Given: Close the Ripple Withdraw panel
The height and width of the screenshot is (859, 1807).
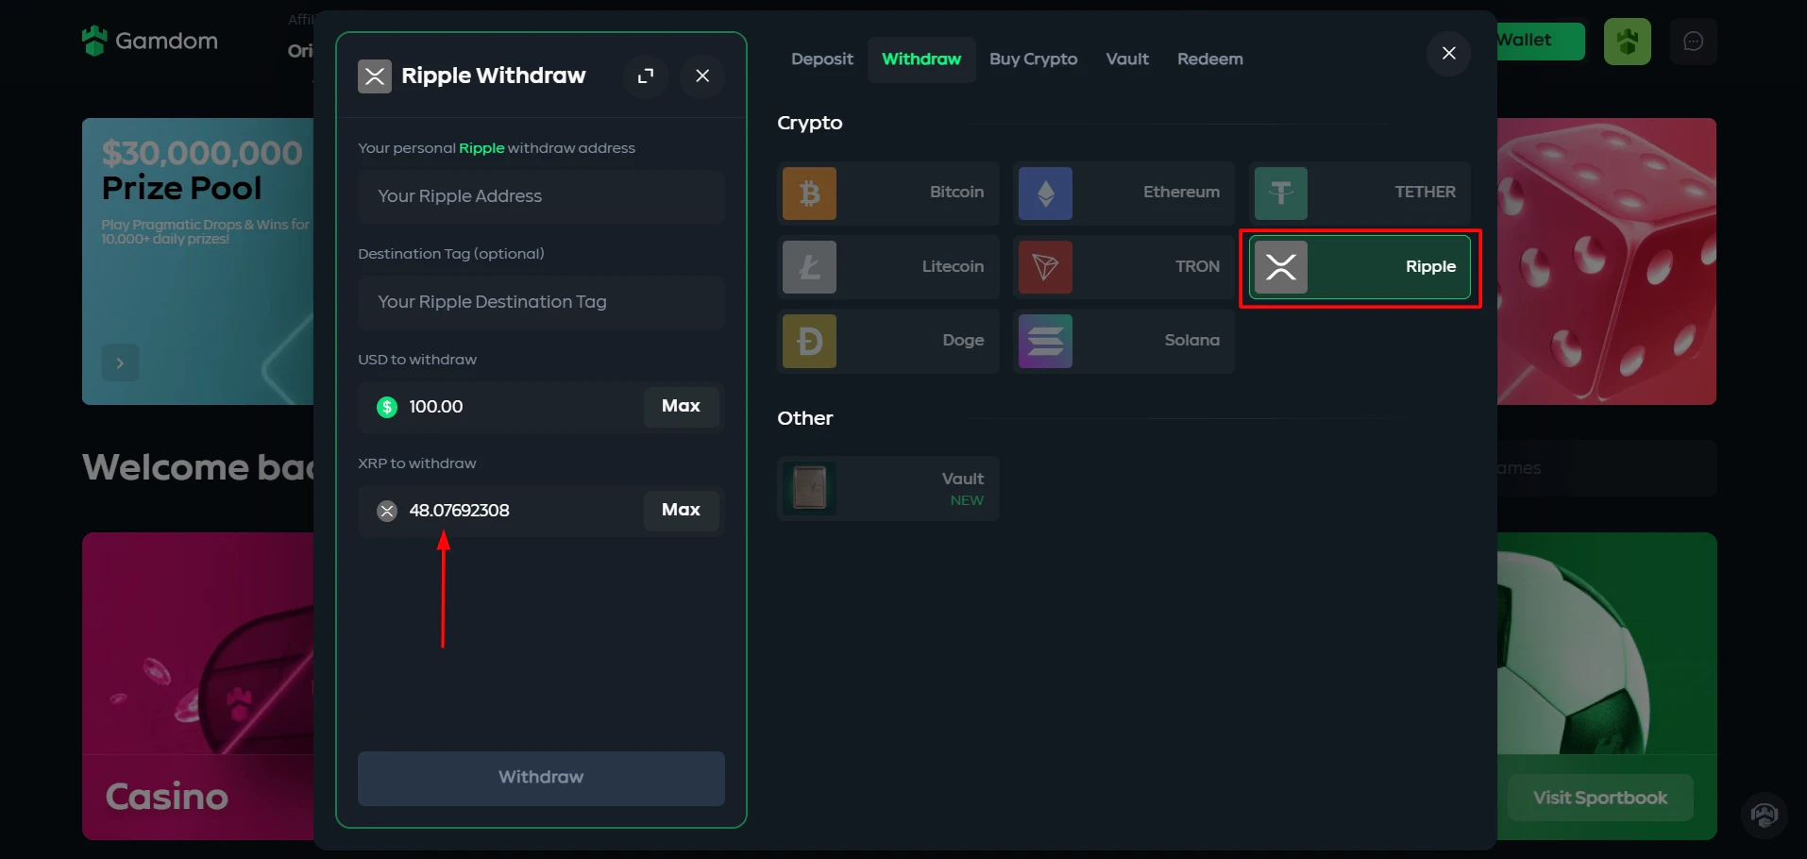Looking at the screenshot, I should coord(702,76).
